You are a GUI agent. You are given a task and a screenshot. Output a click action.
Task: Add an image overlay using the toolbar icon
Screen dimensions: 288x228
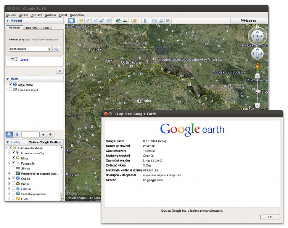(x=102, y=21)
